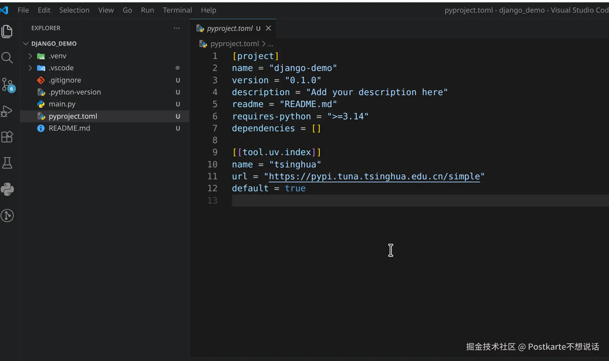Click the "README.md" string on line 5
The height and width of the screenshot is (361, 609).
308,104
